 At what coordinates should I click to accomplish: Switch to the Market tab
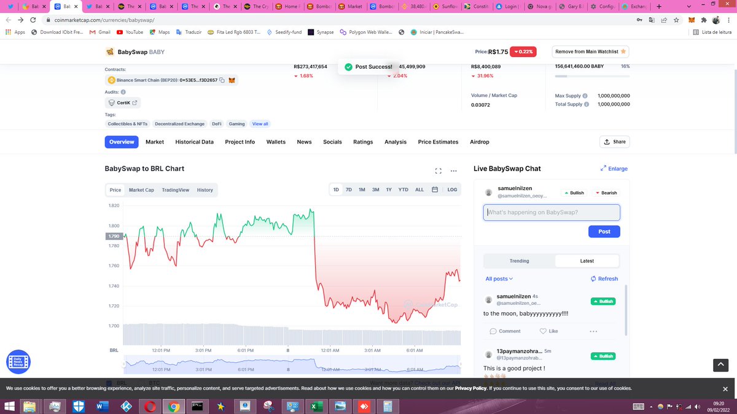(155, 142)
